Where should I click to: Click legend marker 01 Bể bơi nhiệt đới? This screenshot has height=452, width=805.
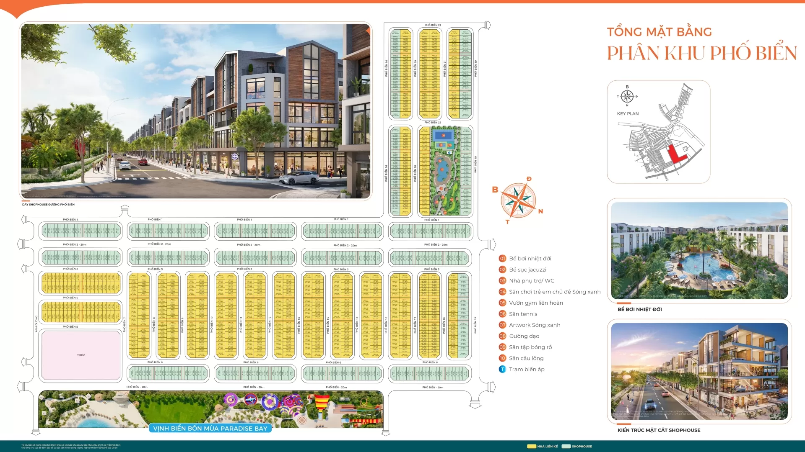(x=502, y=259)
